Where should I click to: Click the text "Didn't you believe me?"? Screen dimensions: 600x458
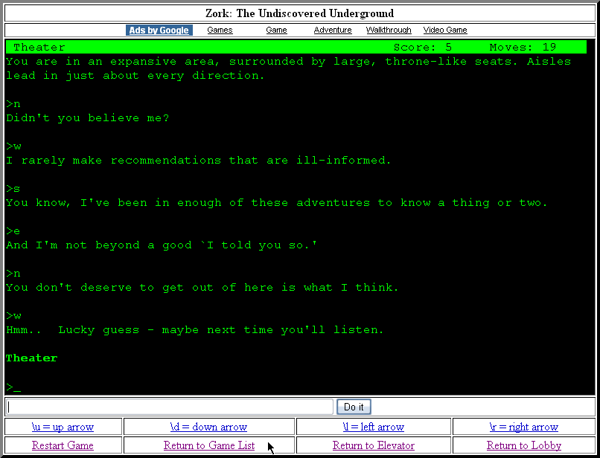(88, 118)
